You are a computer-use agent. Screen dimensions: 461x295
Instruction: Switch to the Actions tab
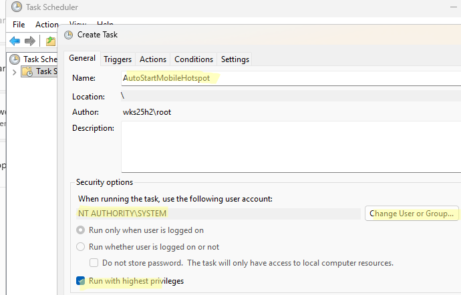click(153, 59)
